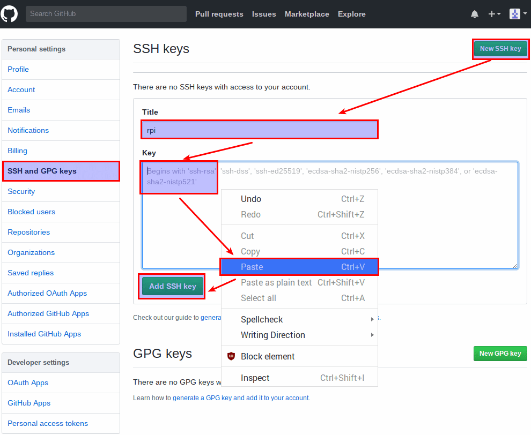Image resolution: width=531 pixels, height=435 pixels.
Task: View notifications via bell icon
Action: point(475,14)
